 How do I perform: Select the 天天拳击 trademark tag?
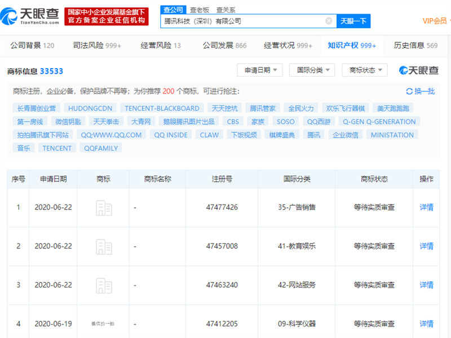click(106, 122)
